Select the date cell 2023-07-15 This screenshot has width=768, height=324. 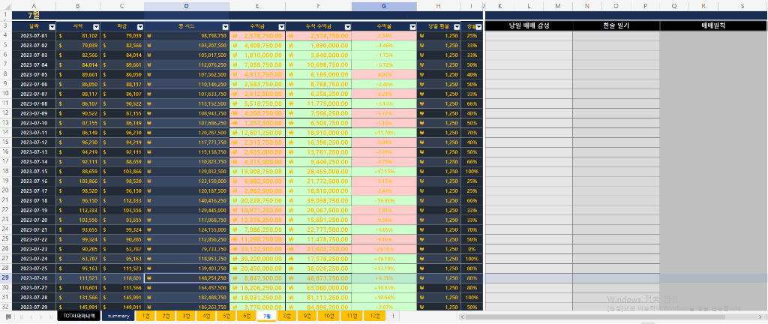(x=34, y=171)
